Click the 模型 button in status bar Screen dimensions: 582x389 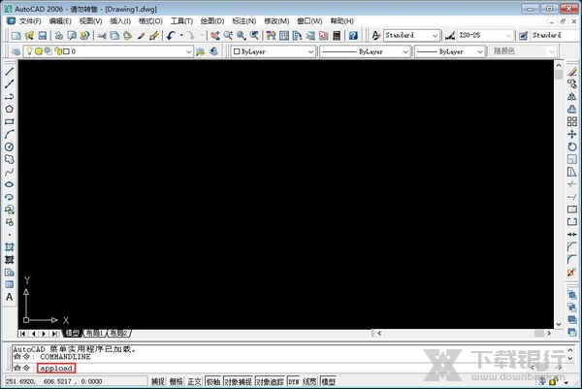[x=329, y=382]
